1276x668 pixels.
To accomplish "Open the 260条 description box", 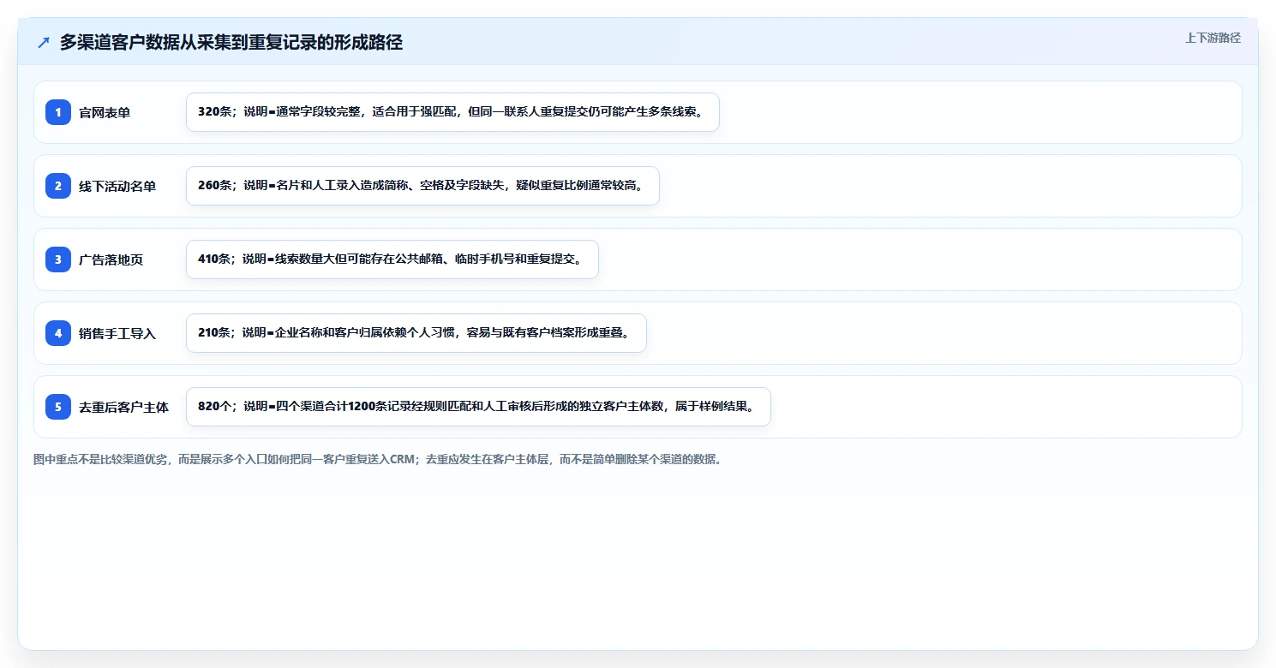I will point(422,186).
